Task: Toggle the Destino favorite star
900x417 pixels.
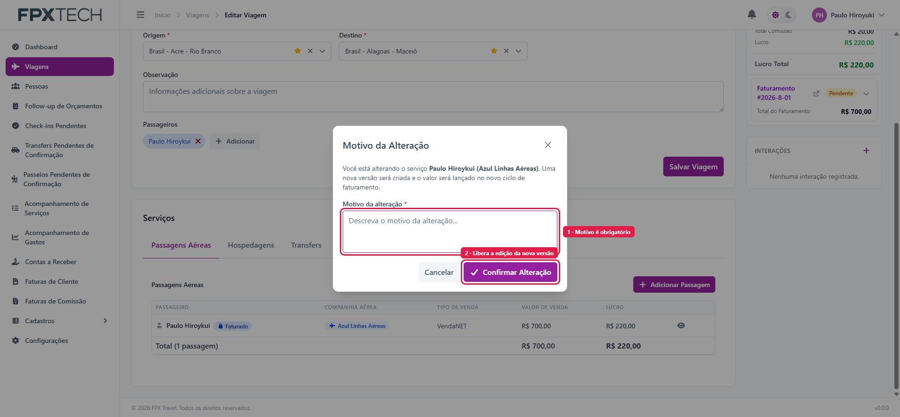Action: 494,51
